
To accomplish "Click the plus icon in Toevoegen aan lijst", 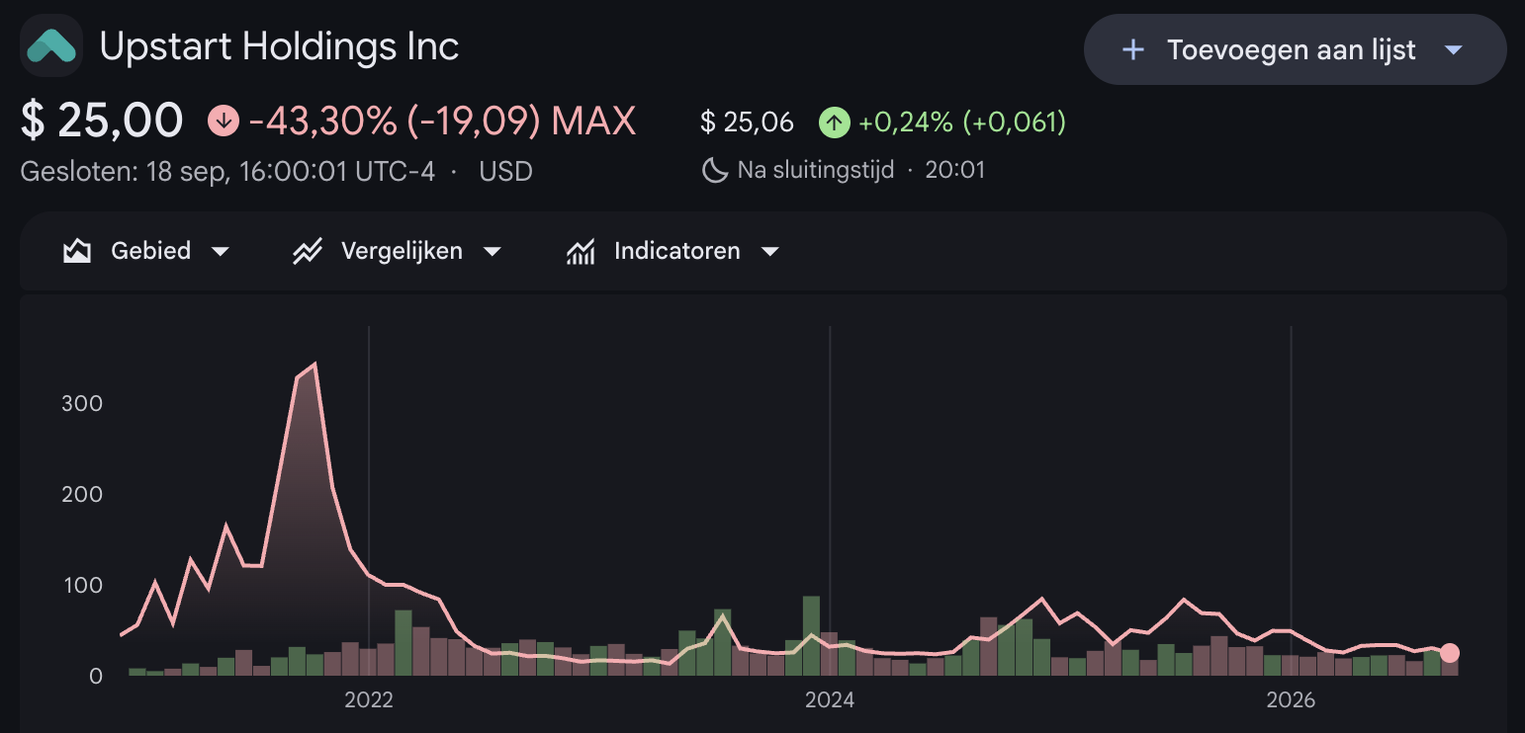I will point(1133,49).
